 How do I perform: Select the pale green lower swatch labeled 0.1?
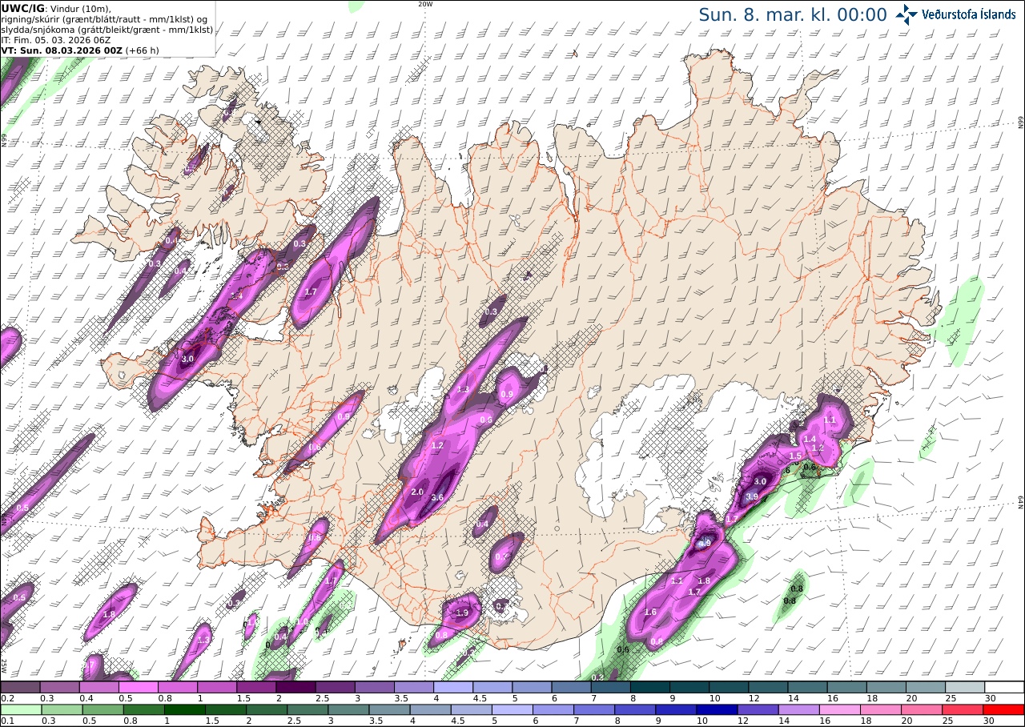(20, 709)
